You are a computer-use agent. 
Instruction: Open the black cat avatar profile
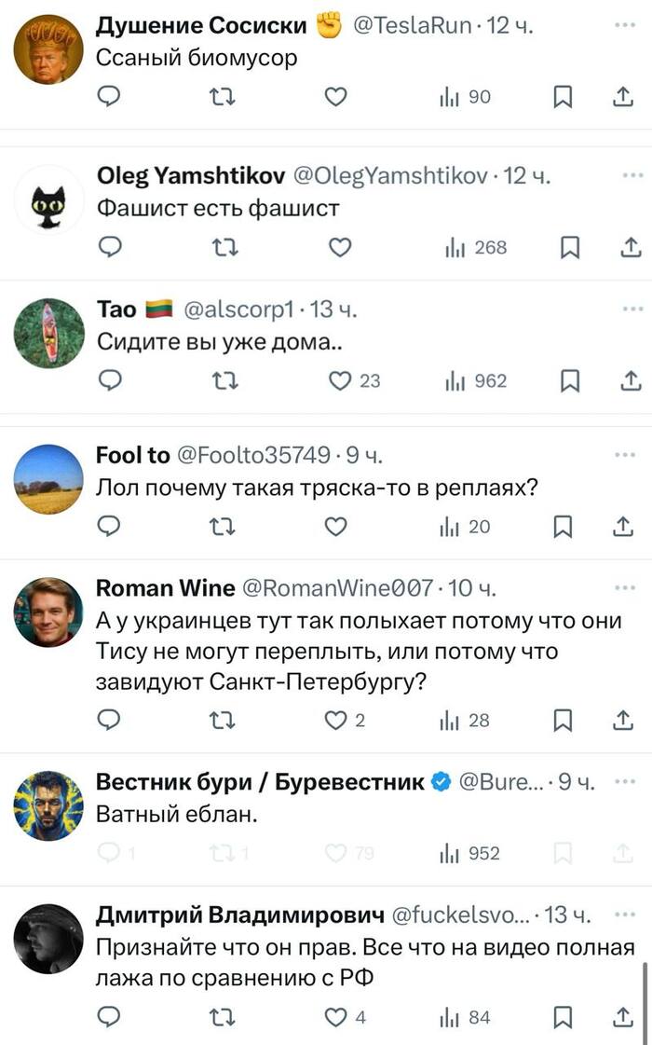click(x=49, y=199)
